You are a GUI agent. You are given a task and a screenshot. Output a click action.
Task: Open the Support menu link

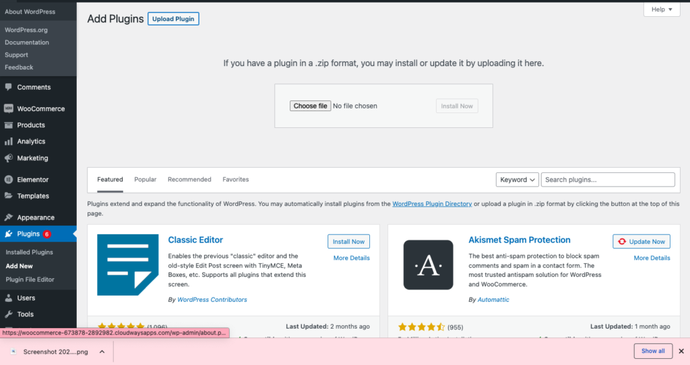(16, 55)
